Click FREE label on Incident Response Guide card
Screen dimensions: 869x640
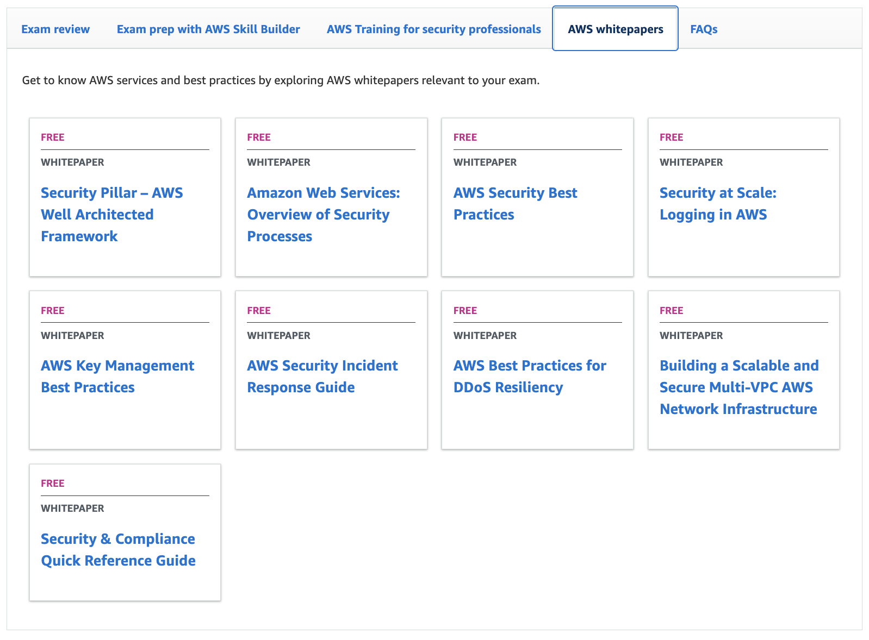pos(259,311)
